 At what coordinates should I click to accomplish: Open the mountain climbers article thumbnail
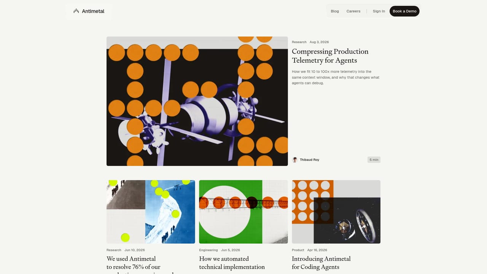tap(151, 212)
